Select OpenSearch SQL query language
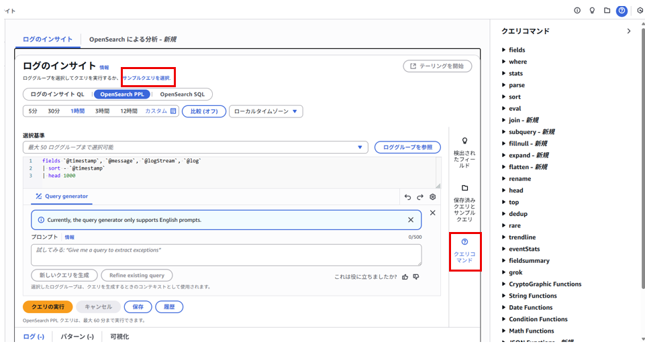 click(x=183, y=94)
